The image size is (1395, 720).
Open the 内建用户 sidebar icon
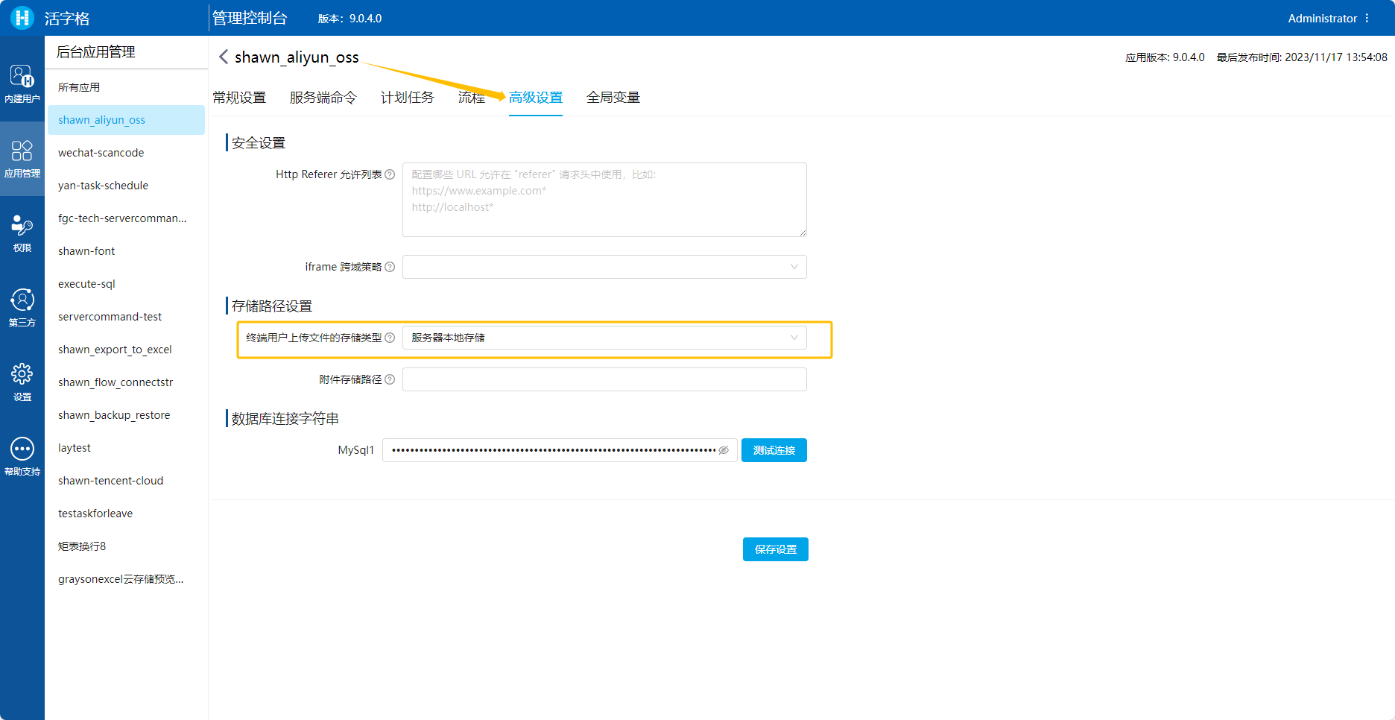coord(22,83)
